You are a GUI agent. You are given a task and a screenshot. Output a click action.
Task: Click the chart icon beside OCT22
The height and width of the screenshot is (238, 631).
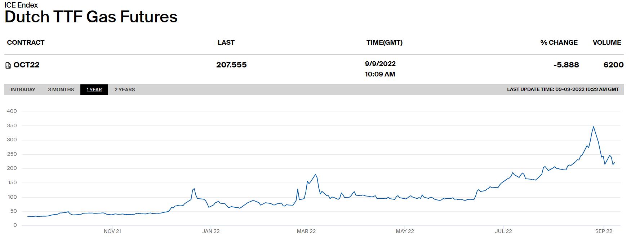coord(8,66)
